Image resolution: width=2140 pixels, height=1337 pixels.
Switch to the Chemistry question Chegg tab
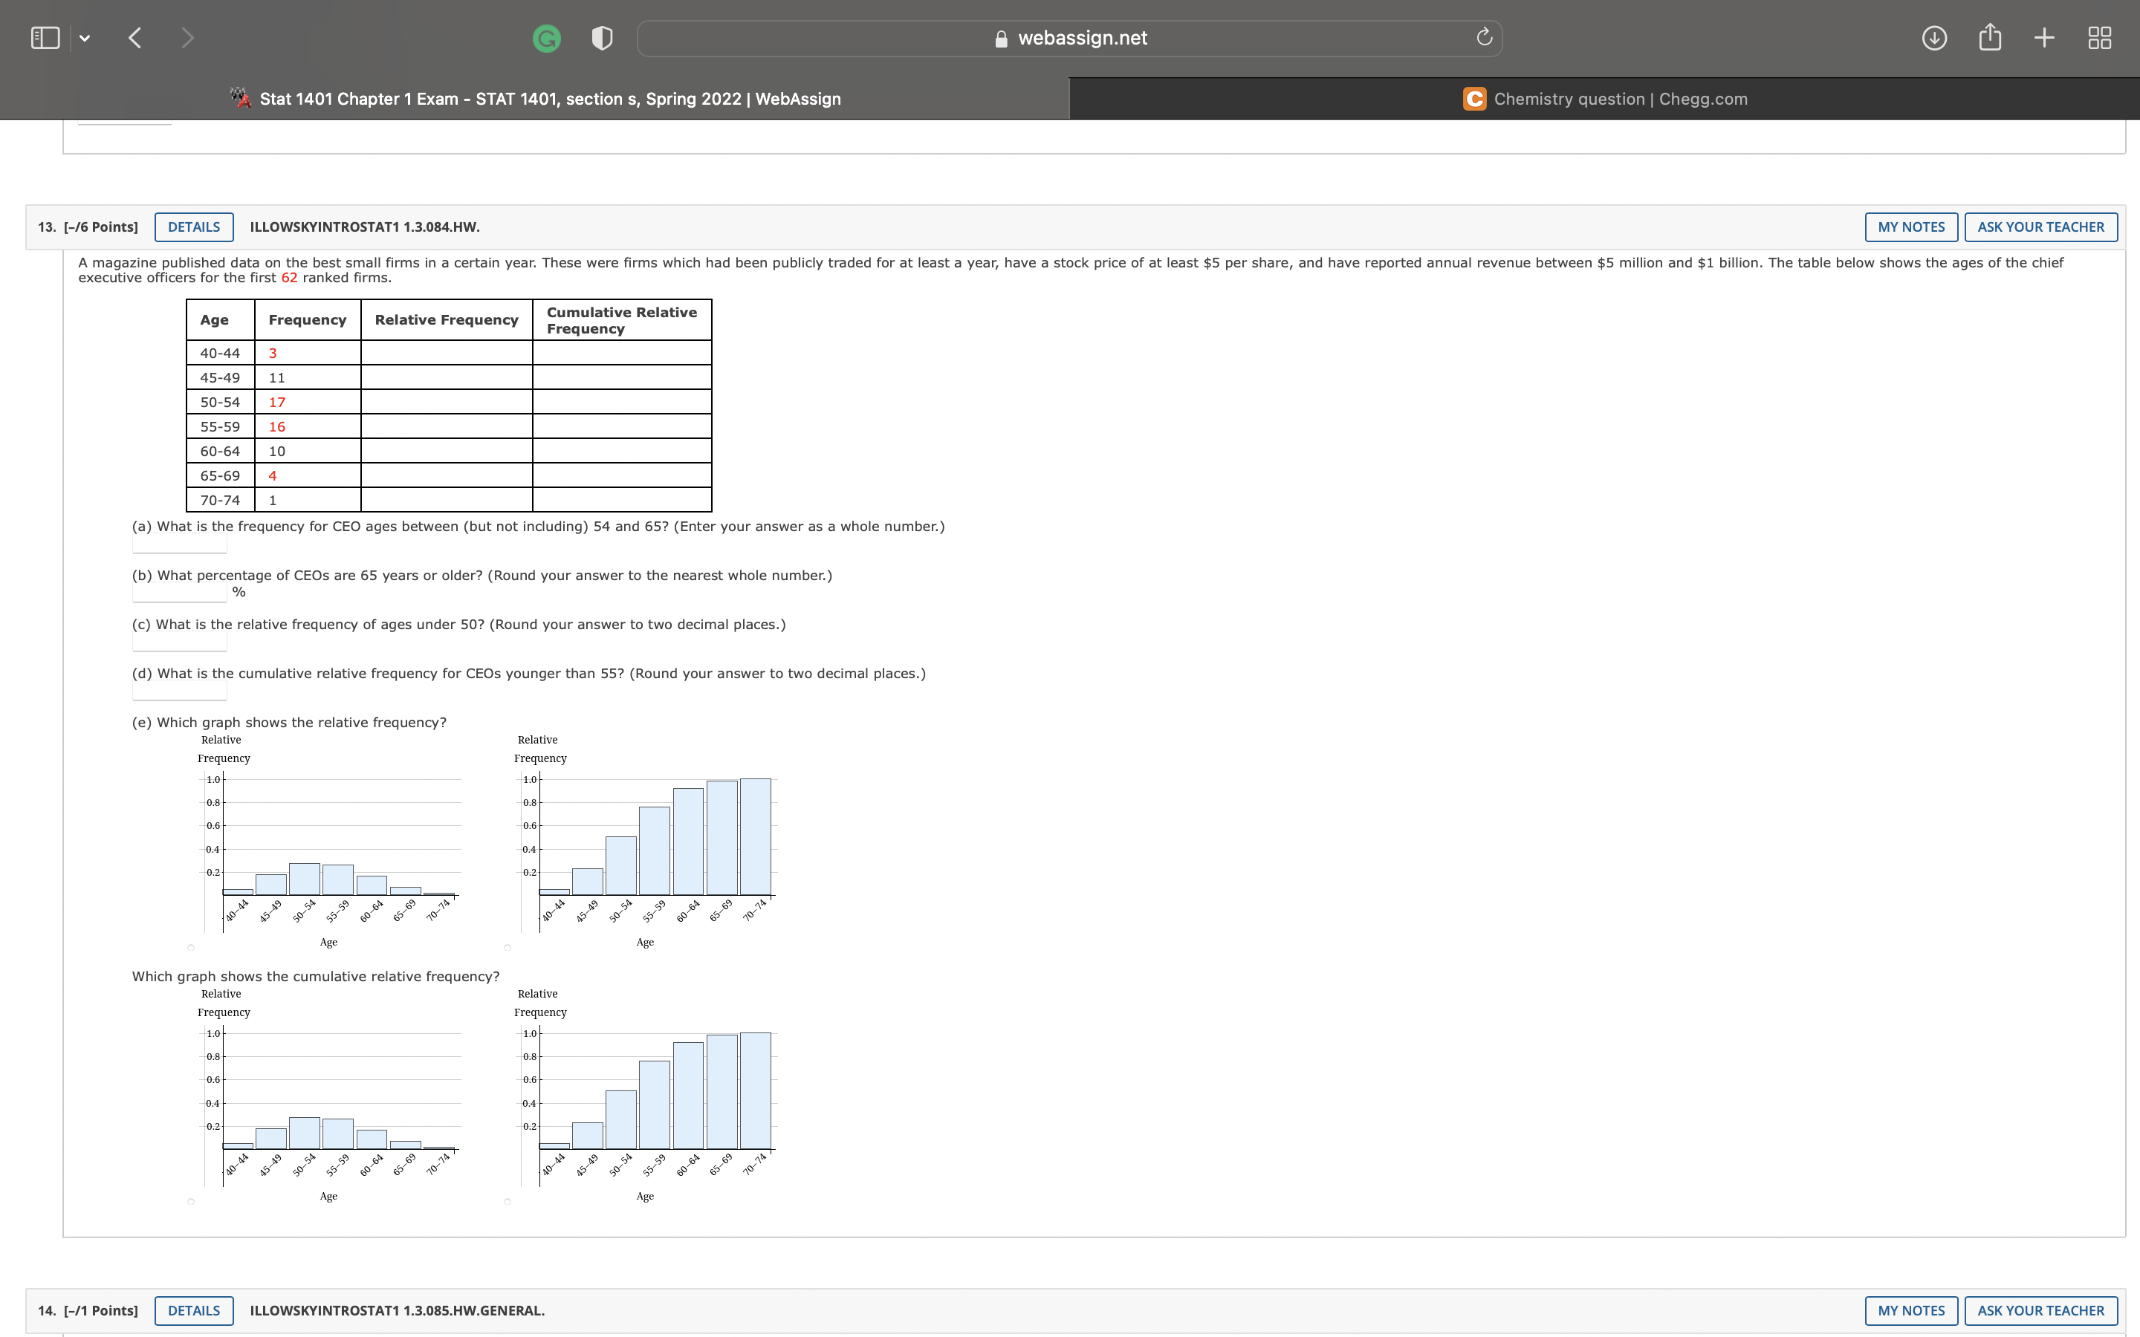click(1604, 98)
